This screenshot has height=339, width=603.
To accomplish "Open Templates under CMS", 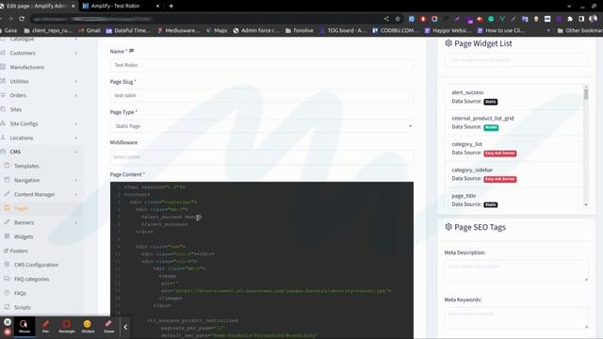I will pyautogui.click(x=26, y=166).
